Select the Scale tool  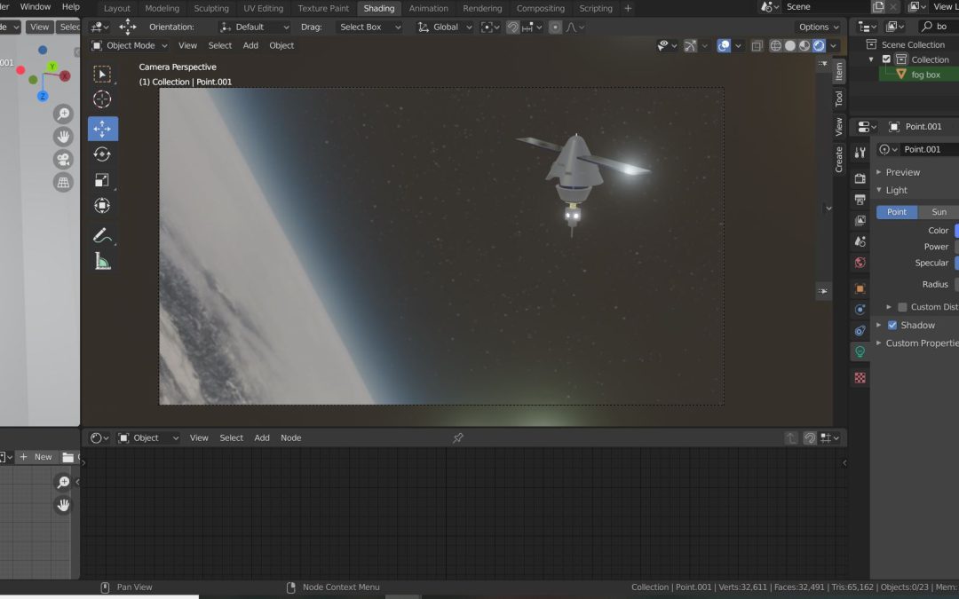coord(102,180)
